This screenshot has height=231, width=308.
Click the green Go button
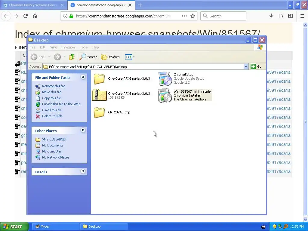coord(256,66)
